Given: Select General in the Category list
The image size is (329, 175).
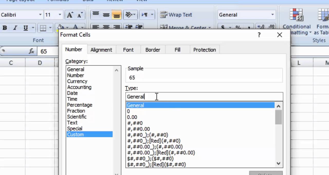Looking at the screenshot, I should pos(76,69).
